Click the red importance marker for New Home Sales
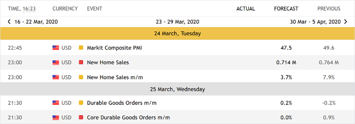The width and height of the screenshot is (355, 124). pyautogui.click(x=81, y=63)
